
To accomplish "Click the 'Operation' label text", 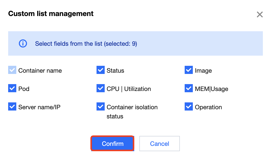I will [x=208, y=107].
